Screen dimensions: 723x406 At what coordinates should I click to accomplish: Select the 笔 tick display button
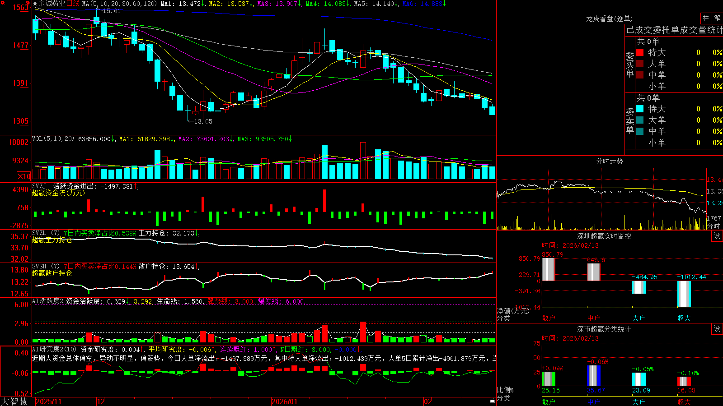click(717, 18)
